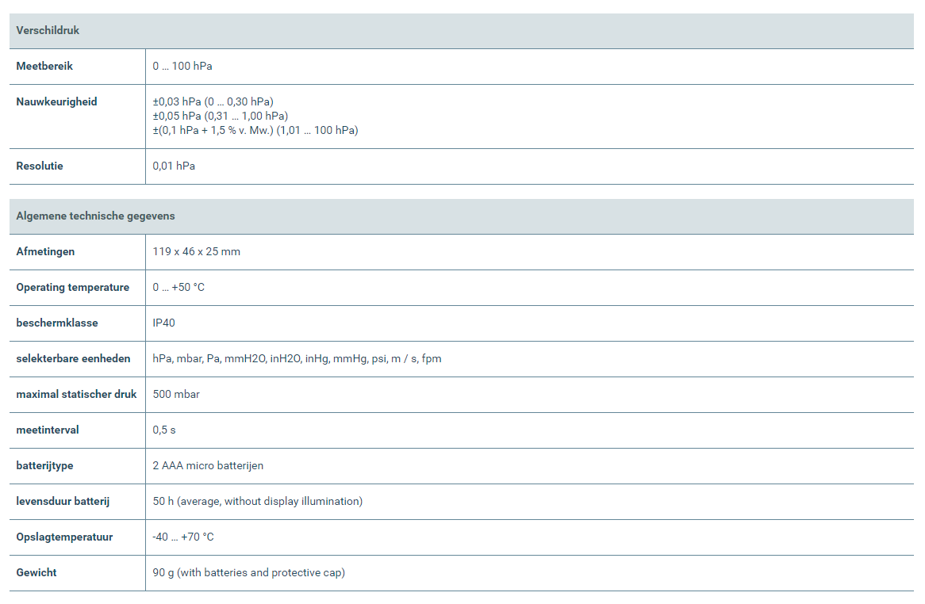Select the units list starting with hPa, mbar
Screen dimensions: 925x604
click(x=297, y=359)
